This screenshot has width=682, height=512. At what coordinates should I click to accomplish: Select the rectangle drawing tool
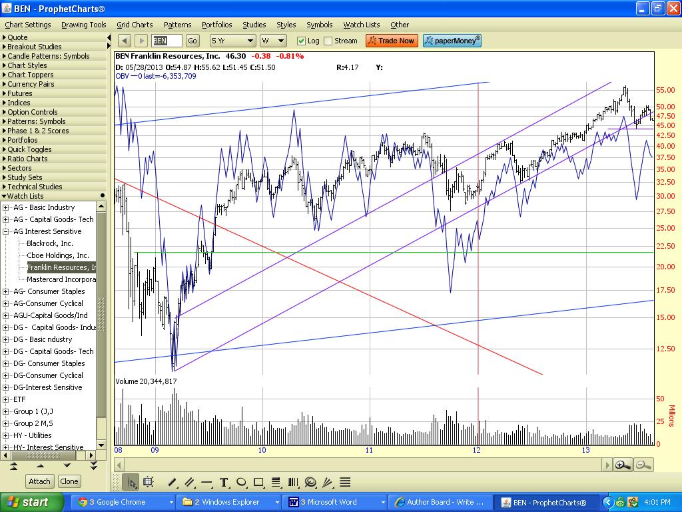258,482
